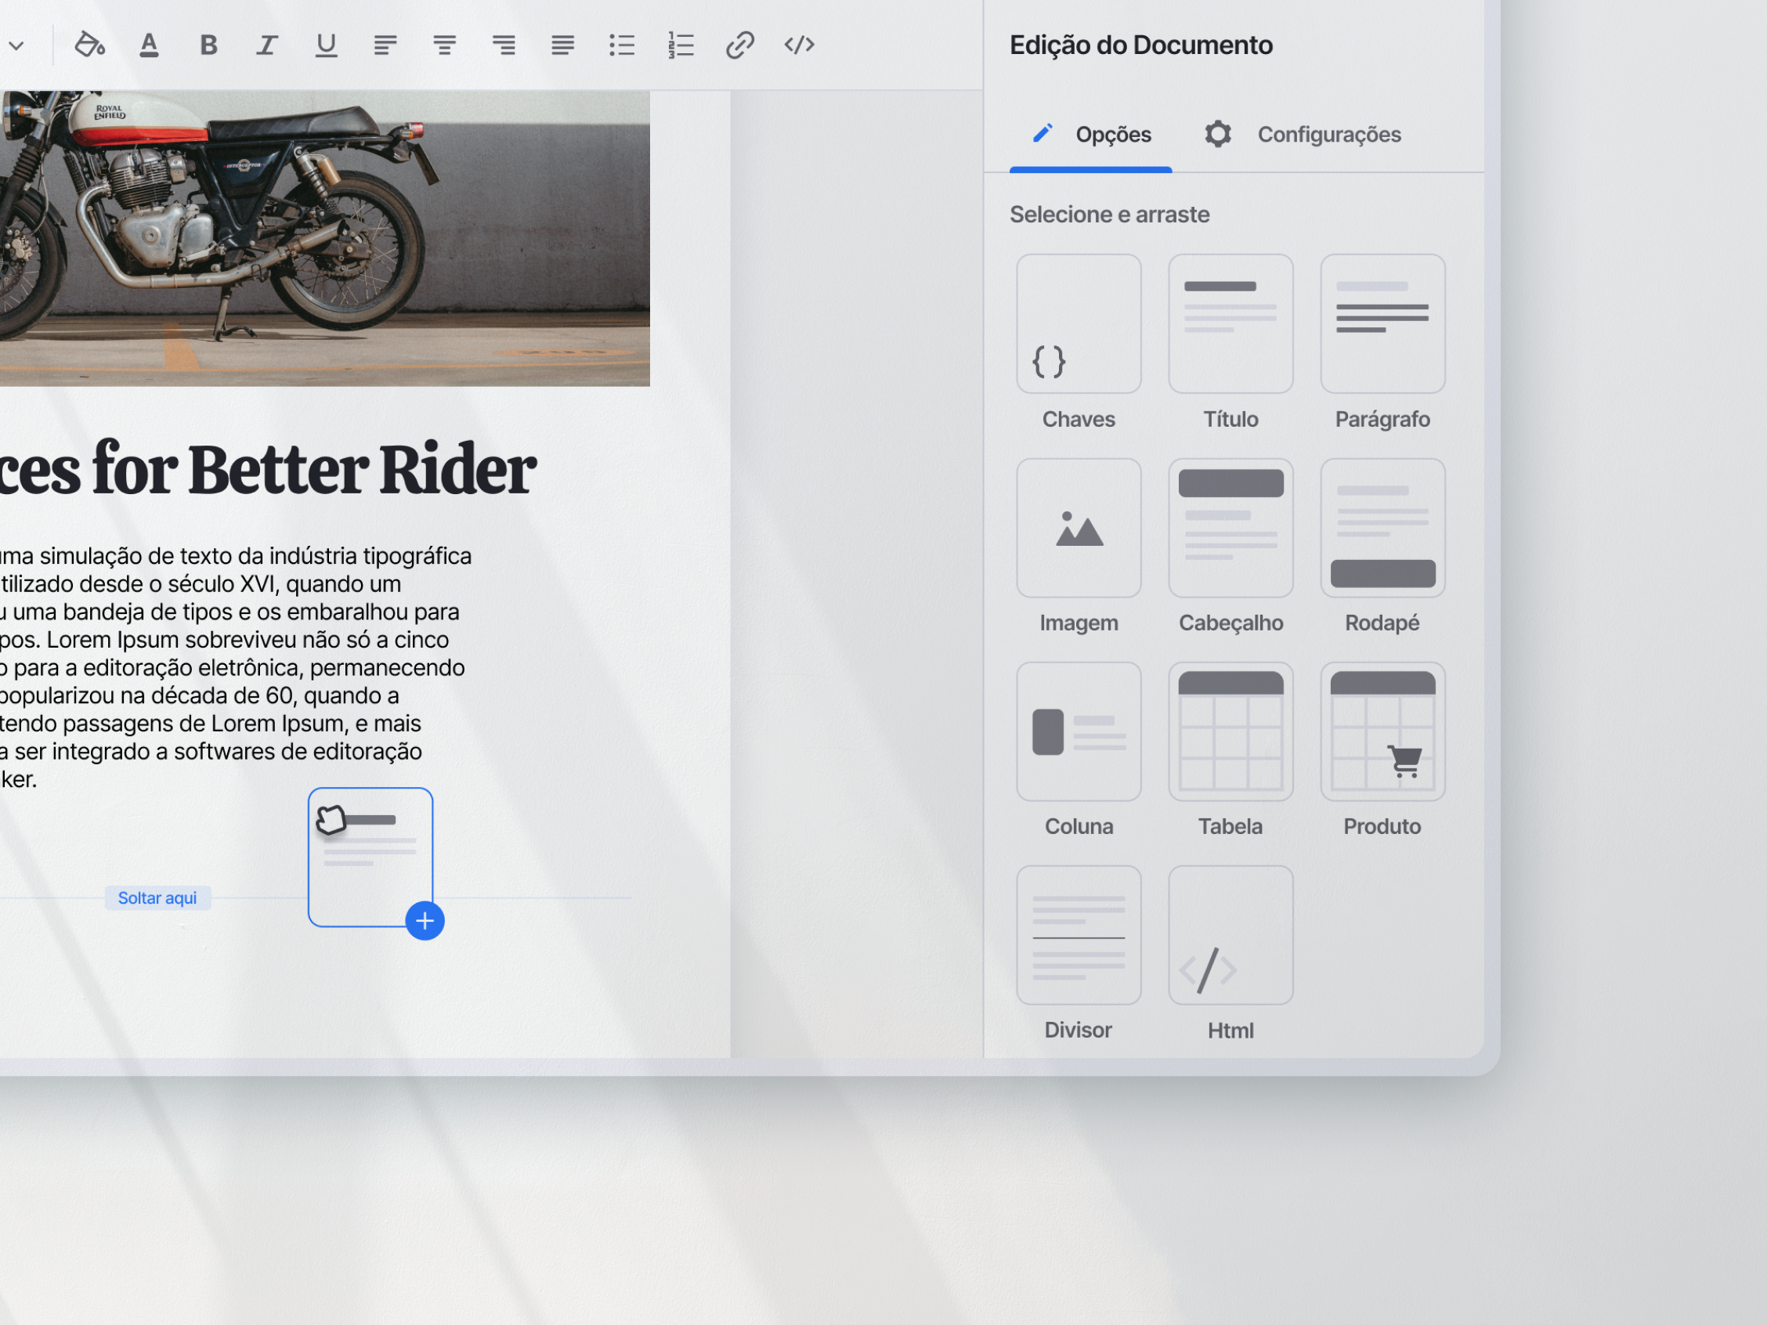Create a bulleted list
This screenshot has width=1767, height=1325.
pos(622,45)
